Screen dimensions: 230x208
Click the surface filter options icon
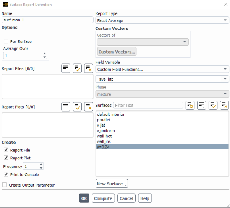190,105
